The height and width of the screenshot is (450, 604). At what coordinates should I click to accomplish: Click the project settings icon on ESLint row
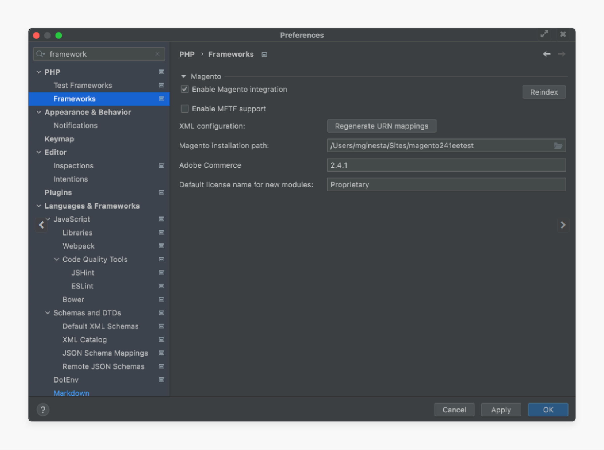[162, 286]
